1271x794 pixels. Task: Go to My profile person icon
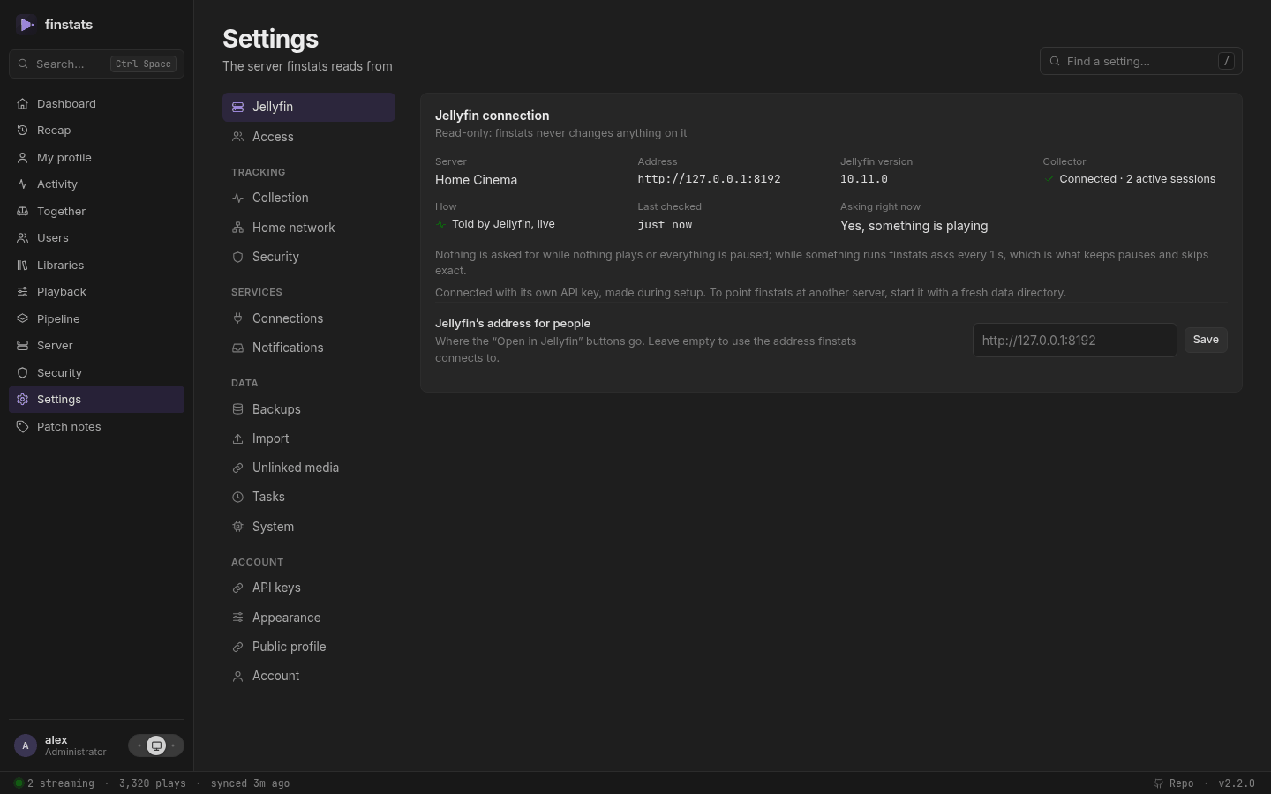point(22,157)
